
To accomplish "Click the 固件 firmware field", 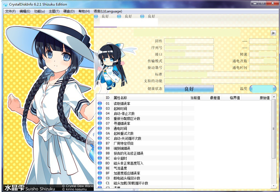I will tap(189, 41).
